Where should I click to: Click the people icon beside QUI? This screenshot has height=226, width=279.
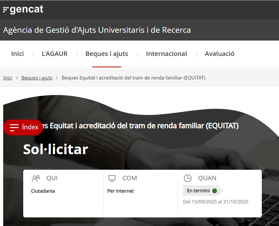[x=36, y=178]
